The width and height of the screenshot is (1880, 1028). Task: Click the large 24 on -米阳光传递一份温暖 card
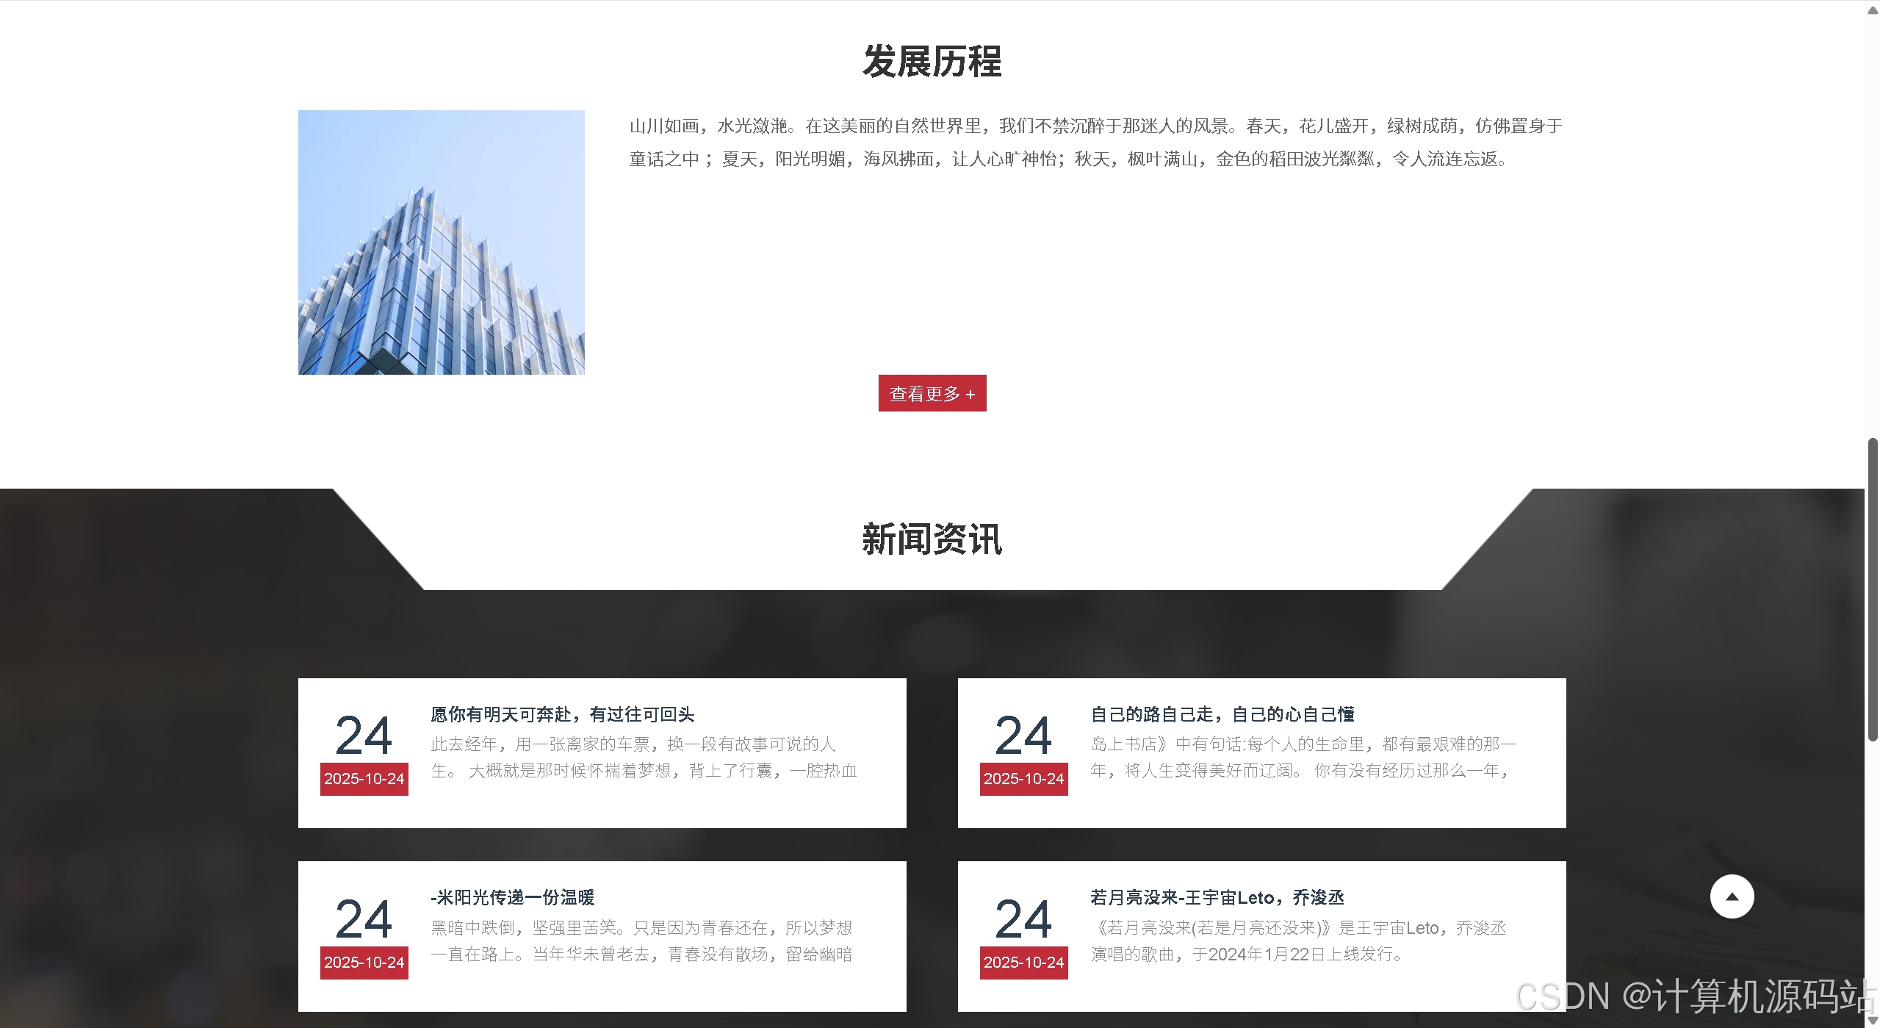tap(364, 919)
